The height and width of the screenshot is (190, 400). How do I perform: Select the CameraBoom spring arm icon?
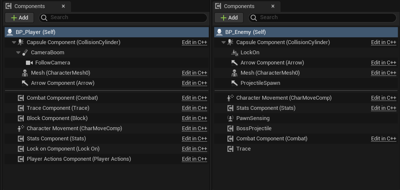click(25, 53)
